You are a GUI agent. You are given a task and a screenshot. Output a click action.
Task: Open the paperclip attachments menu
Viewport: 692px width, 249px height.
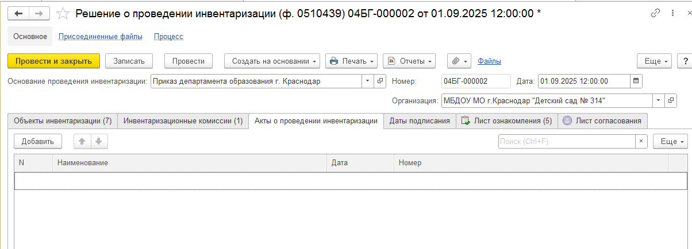(459, 61)
